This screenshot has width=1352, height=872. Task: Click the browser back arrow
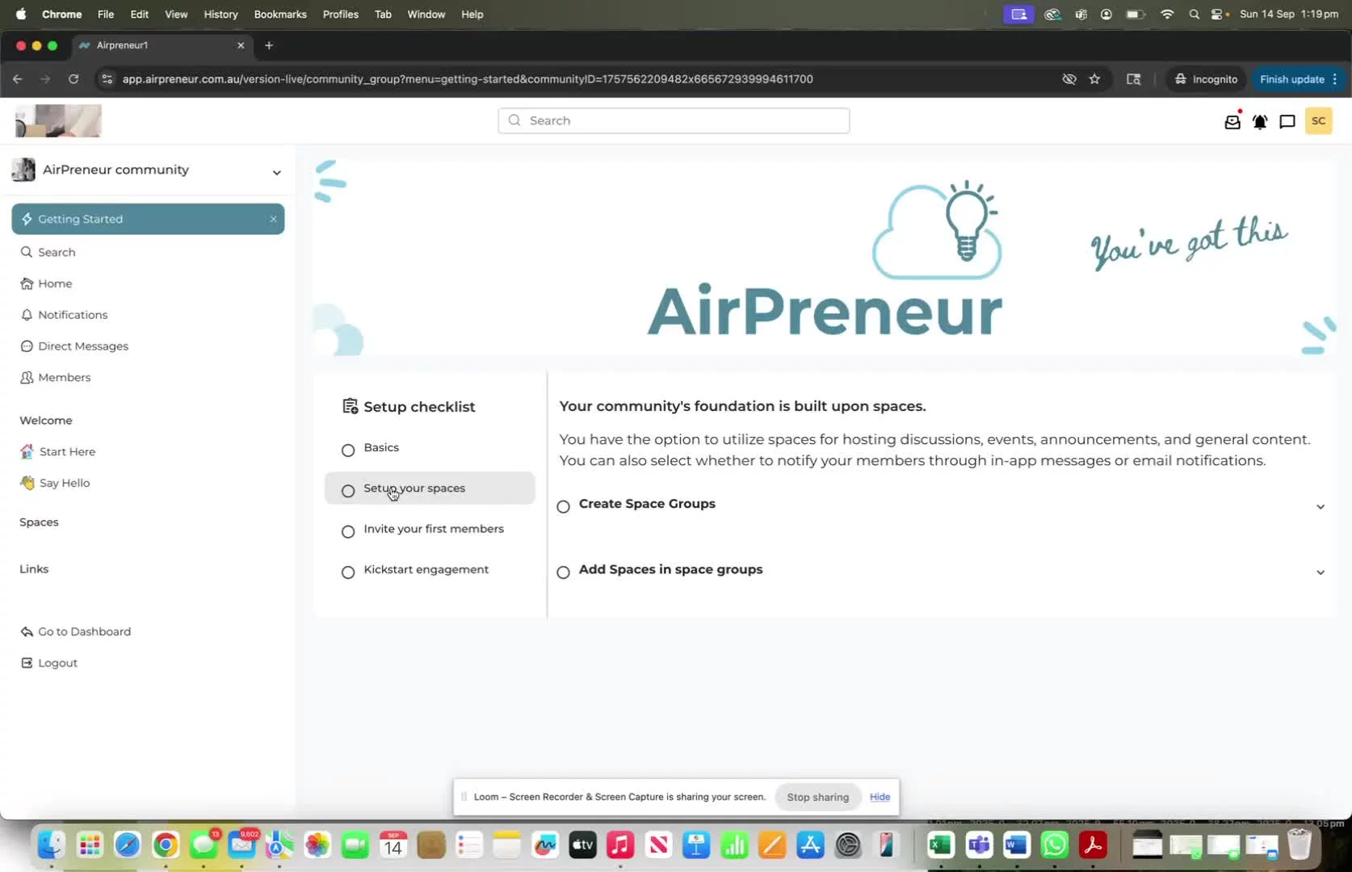[18, 79]
